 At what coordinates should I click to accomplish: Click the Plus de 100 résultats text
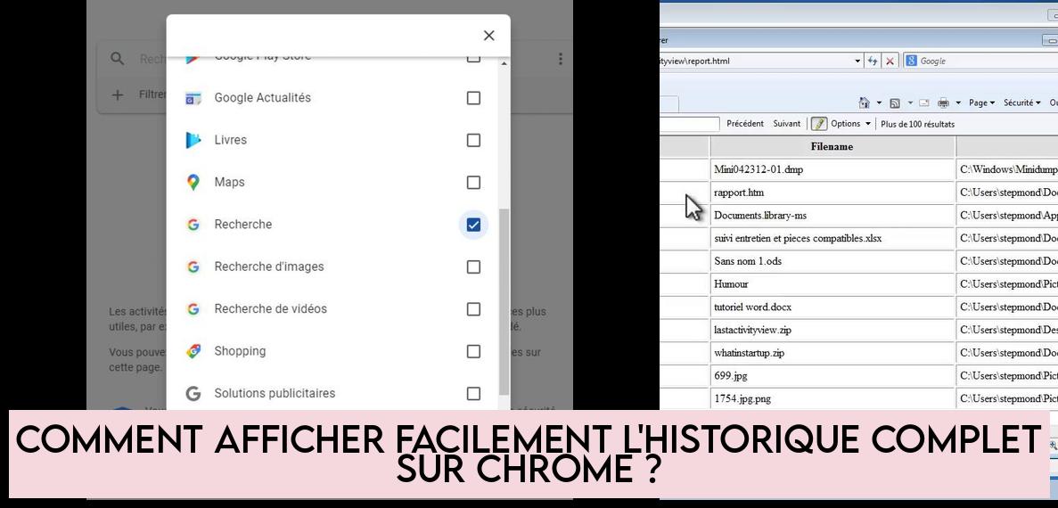click(x=918, y=124)
